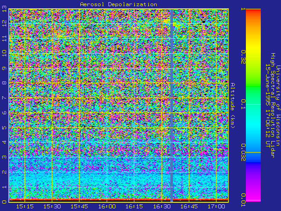This screenshot has width=281, height=211.
Task: Click the colorbar label 0.01
Action: coord(243,200)
